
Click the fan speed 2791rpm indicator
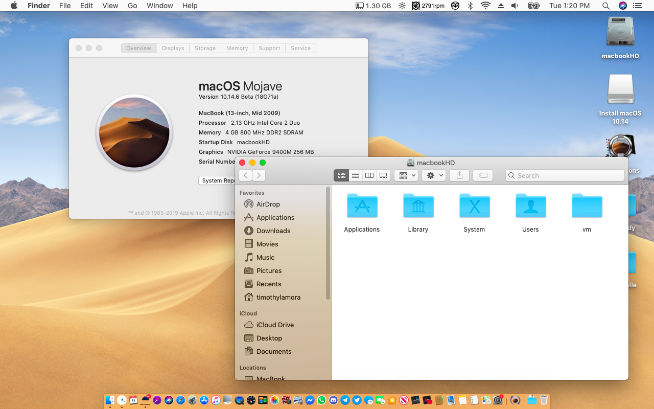[428, 6]
